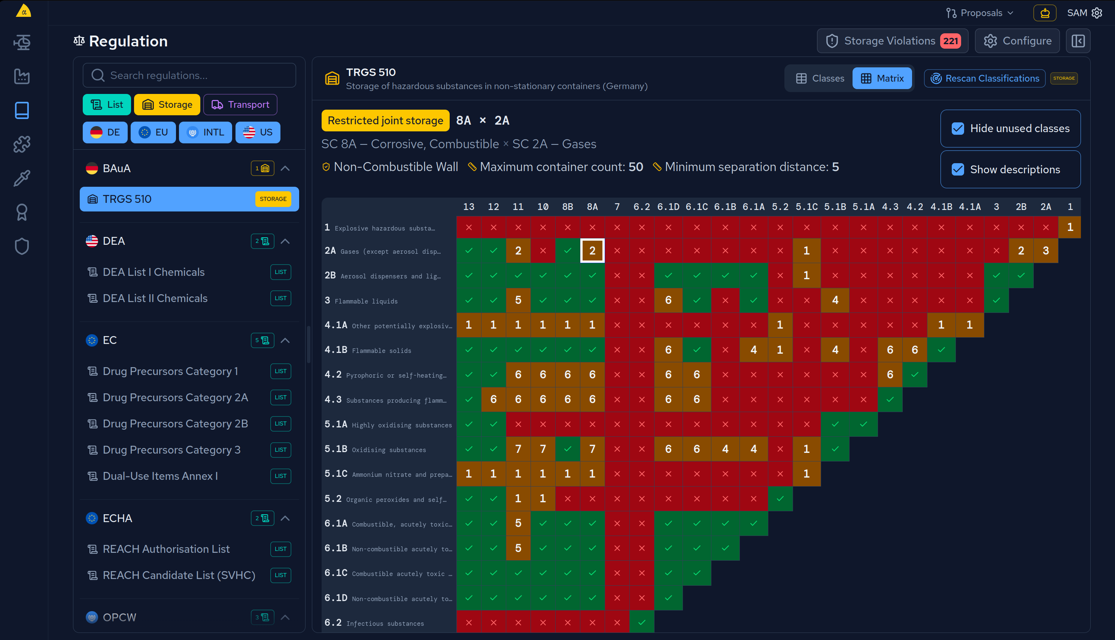The width and height of the screenshot is (1115, 640).
Task: Click the puzzle piece sidebar icon
Action: point(22,144)
